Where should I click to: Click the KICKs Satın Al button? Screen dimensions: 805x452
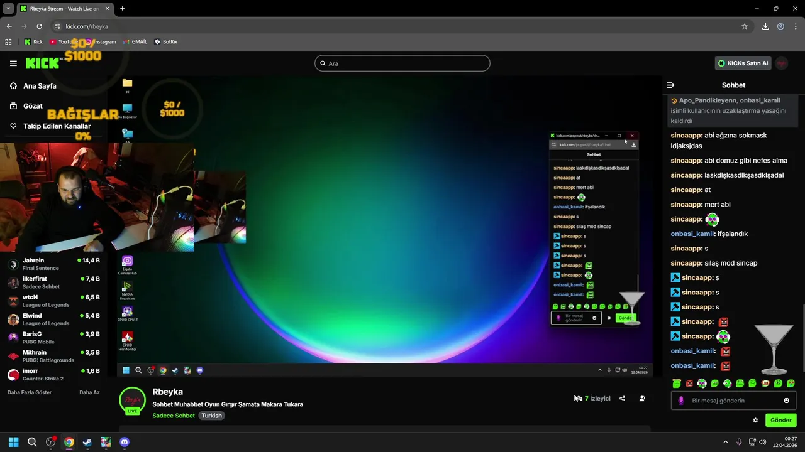pyautogui.click(x=743, y=63)
